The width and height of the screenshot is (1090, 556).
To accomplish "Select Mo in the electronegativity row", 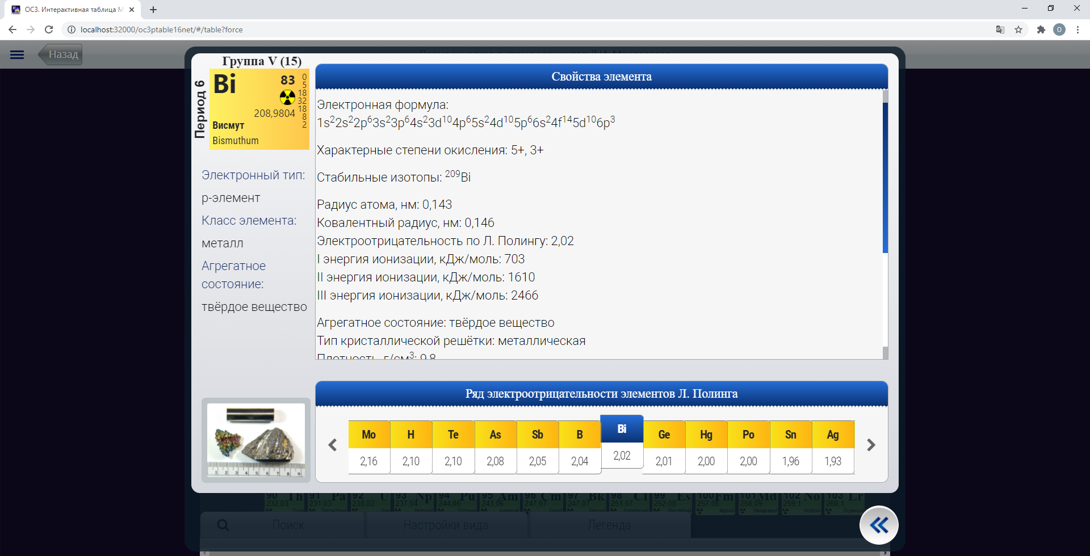I will tap(369, 447).
